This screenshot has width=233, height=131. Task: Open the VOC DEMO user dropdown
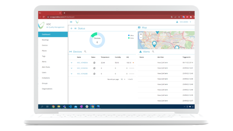pyautogui.click(x=183, y=22)
